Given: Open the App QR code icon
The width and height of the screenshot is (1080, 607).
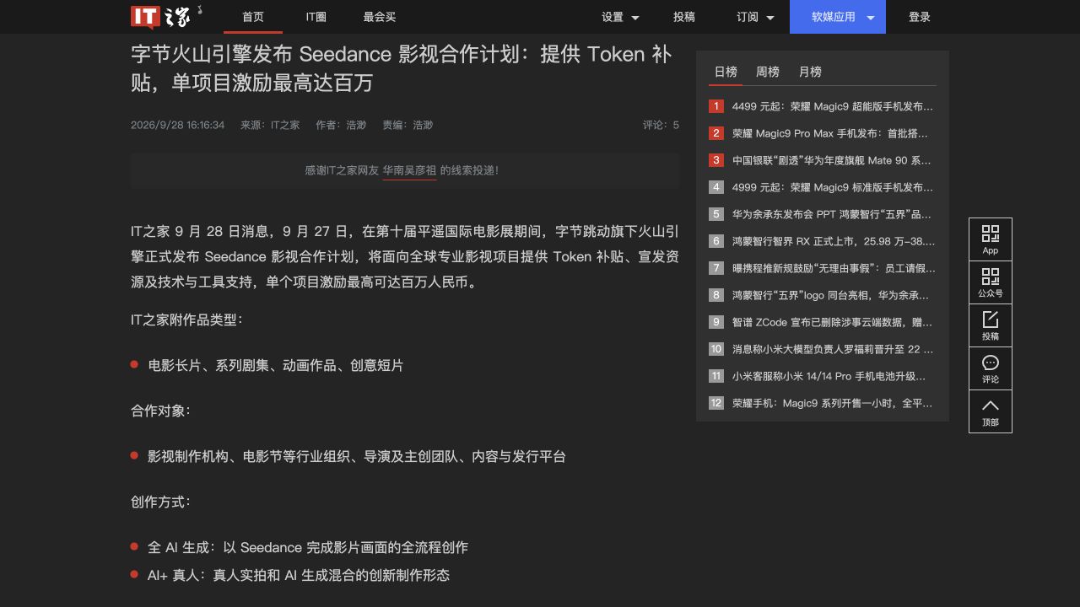Looking at the screenshot, I should pos(991,239).
